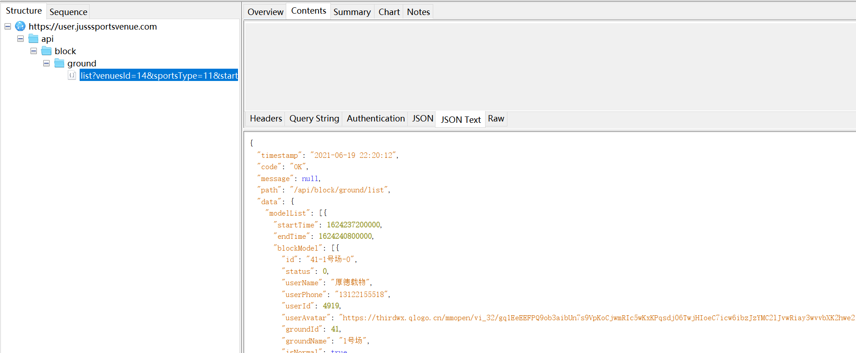
Task: Collapse the ground folder node
Action: pos(46,63)
